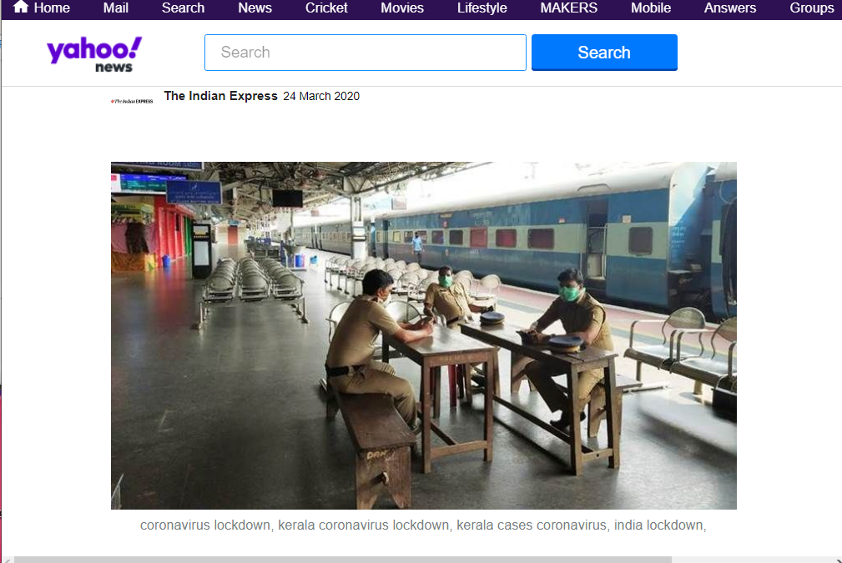Click the coronavirus lockdown photo caption
The height and width of the screenshot is (563, 842).
click(423, 525)
